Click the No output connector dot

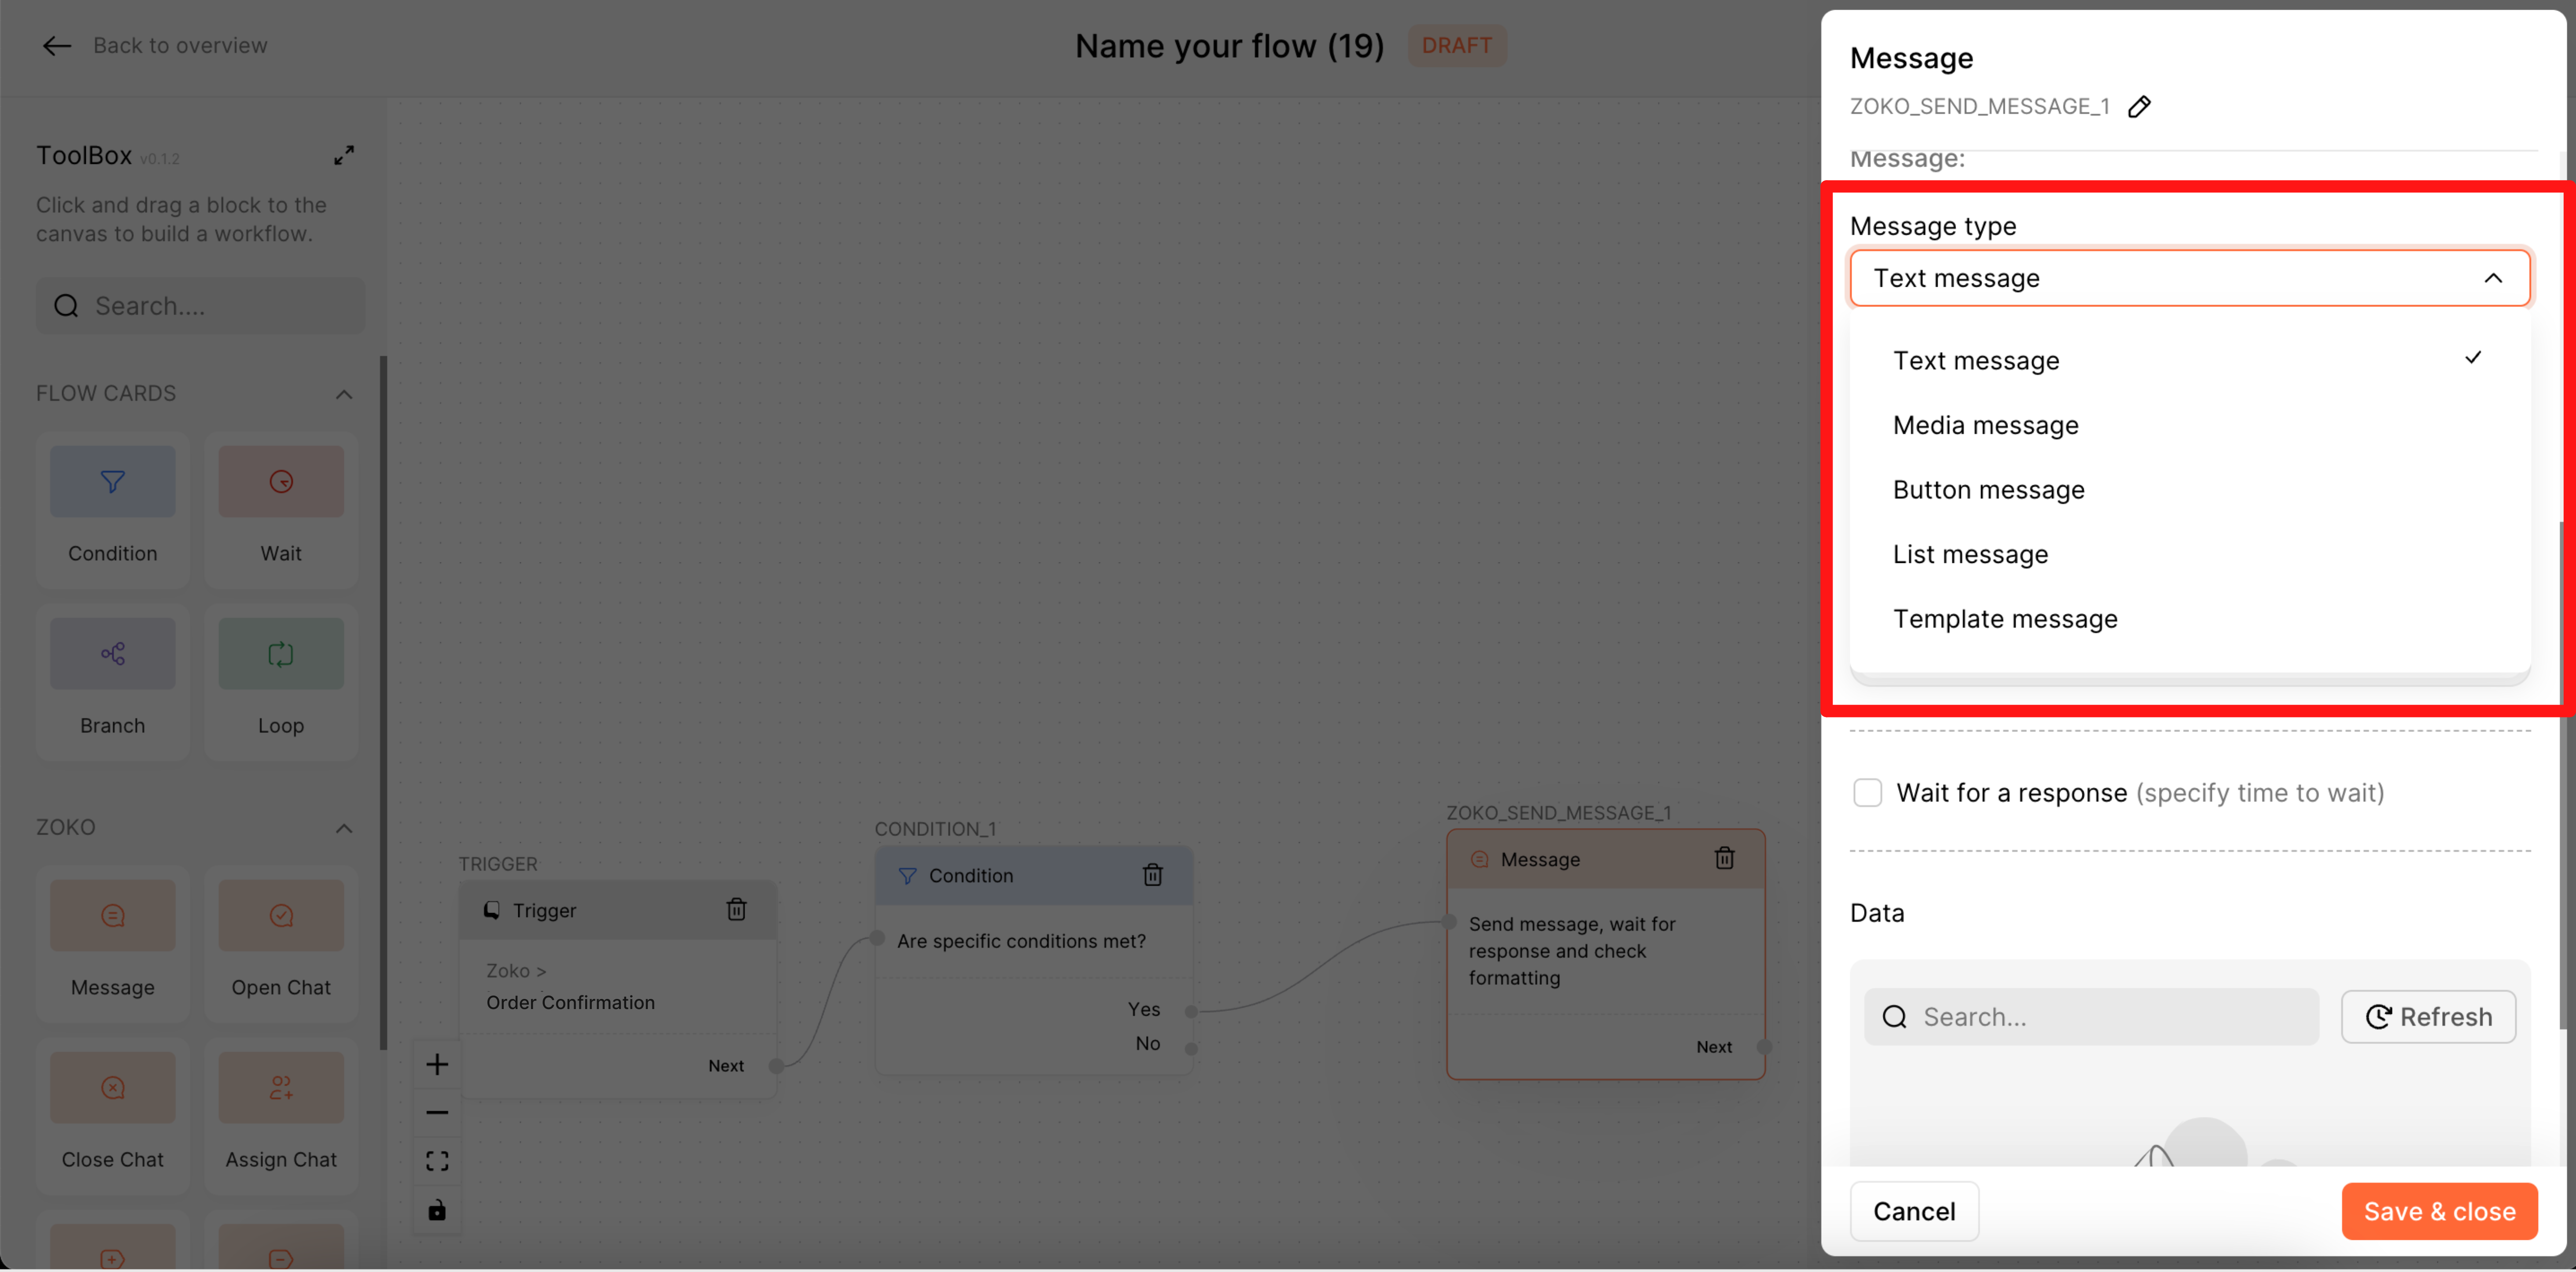[1191, 1049]
